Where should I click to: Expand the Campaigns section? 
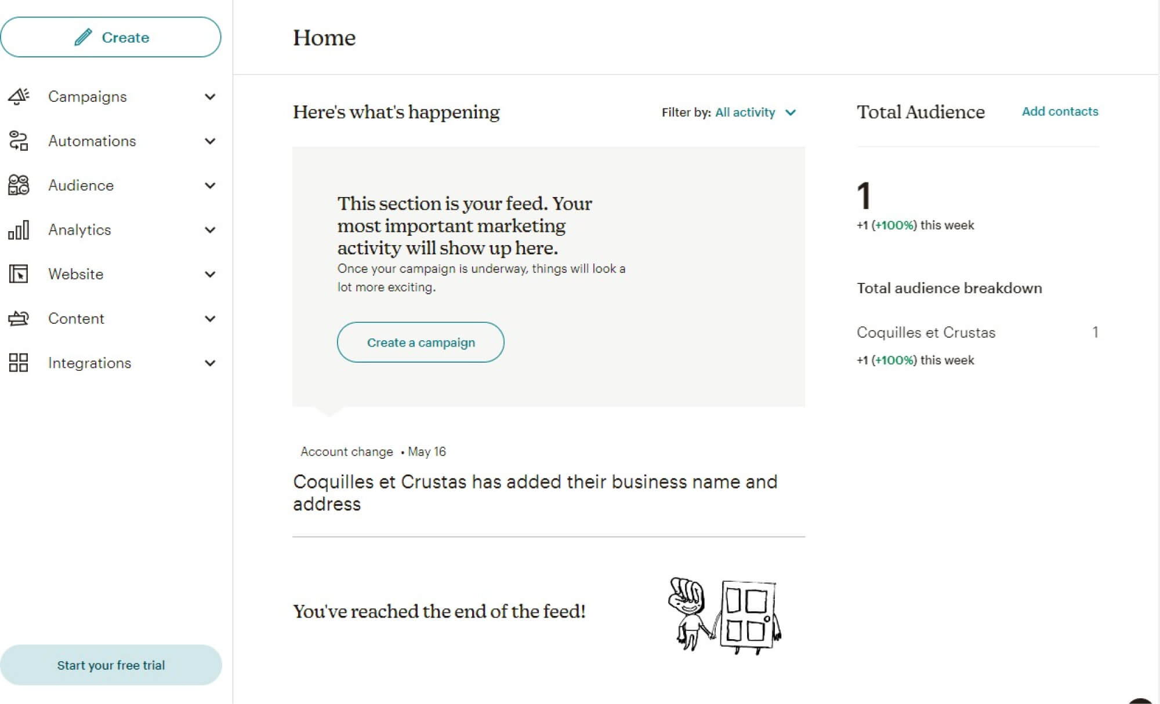pos(209,97)
